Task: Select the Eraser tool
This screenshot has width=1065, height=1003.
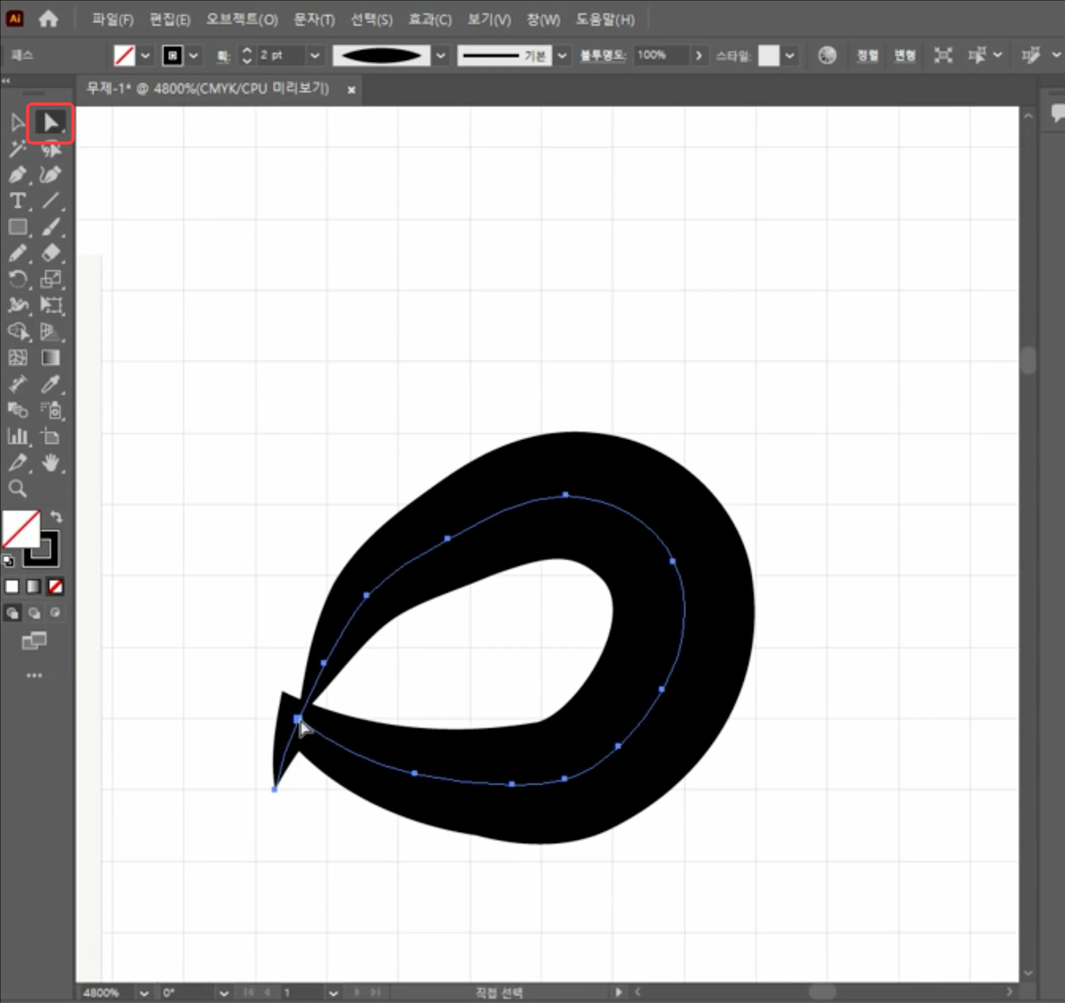Action: pyautogui.click(x=51, y=253)
